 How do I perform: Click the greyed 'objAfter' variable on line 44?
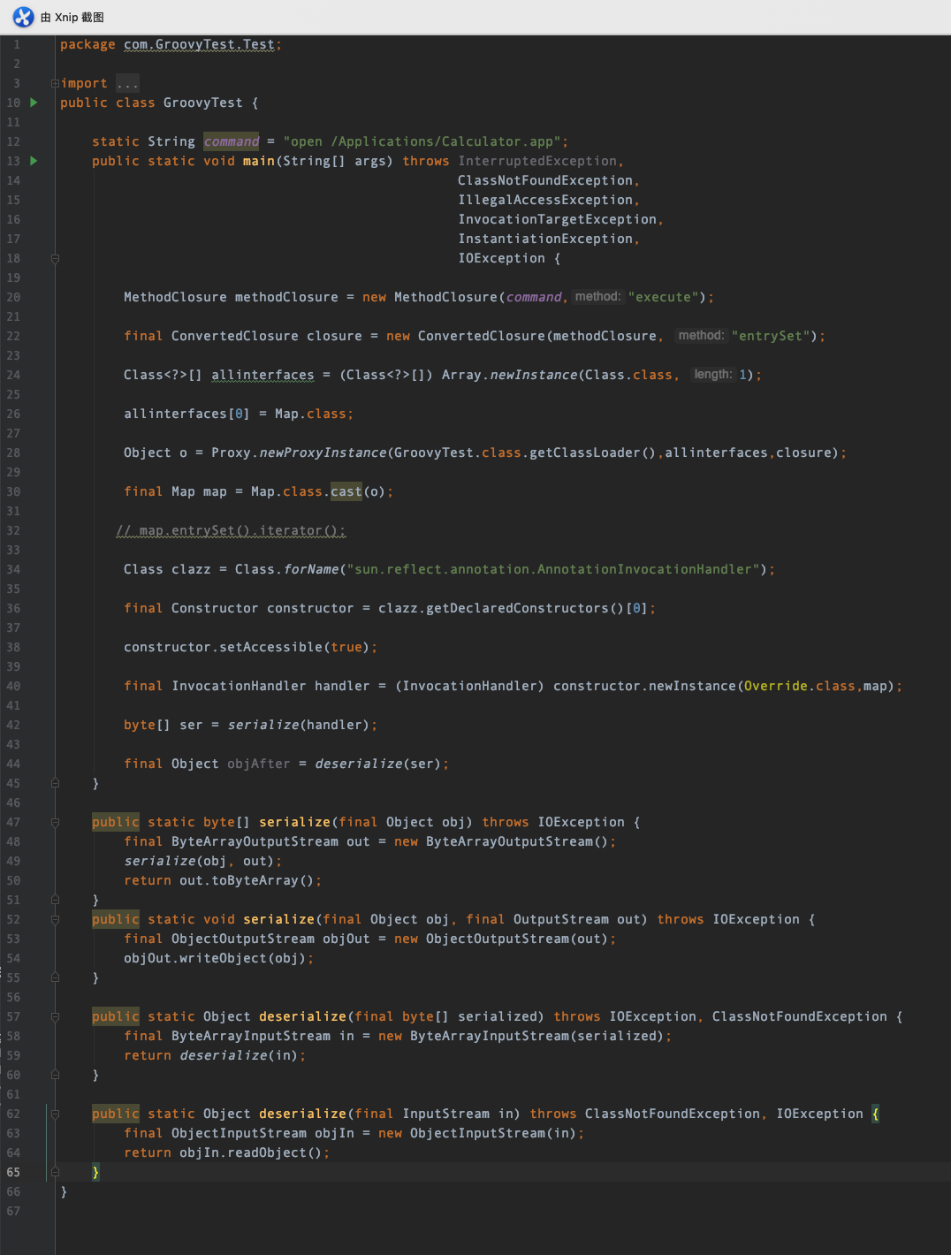tap(258, 764)
